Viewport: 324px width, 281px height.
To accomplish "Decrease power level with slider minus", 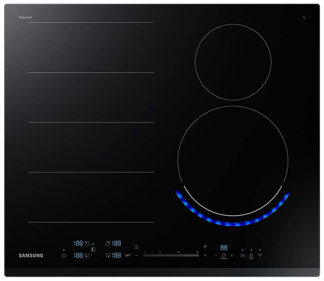I will tap(136, 255).
